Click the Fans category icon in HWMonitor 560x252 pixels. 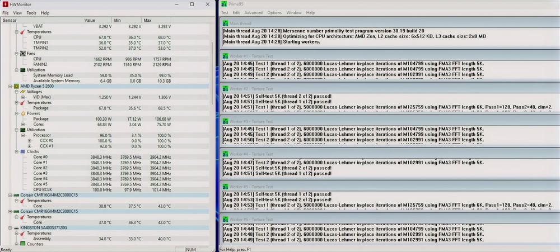point(22,54)
